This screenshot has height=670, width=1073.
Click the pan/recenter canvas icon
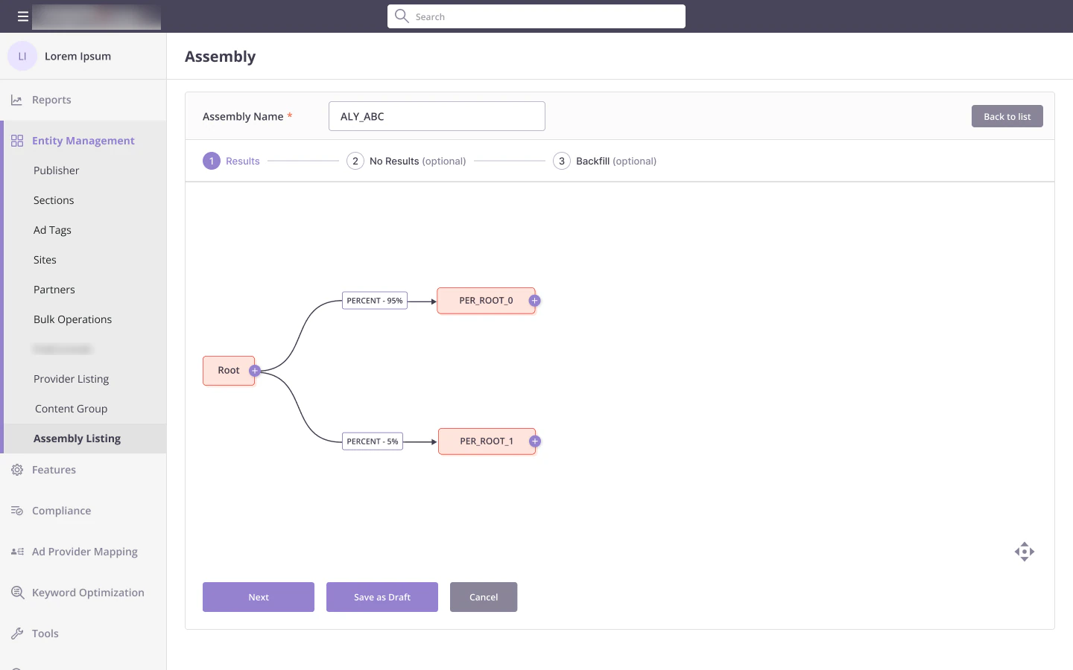point(1025,552)
